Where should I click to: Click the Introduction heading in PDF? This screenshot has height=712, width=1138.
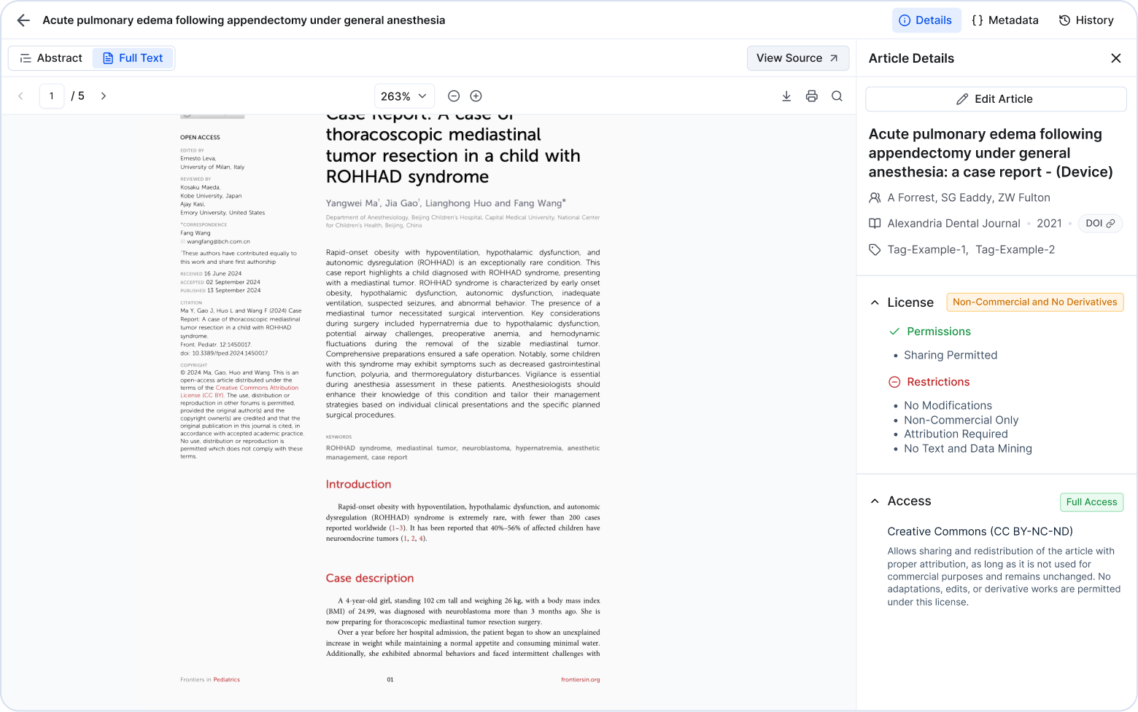tap(358, 484)
